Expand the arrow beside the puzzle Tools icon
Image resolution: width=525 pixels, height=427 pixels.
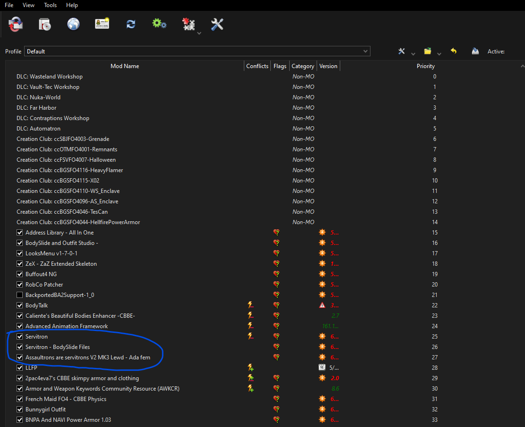pos(199,33)
